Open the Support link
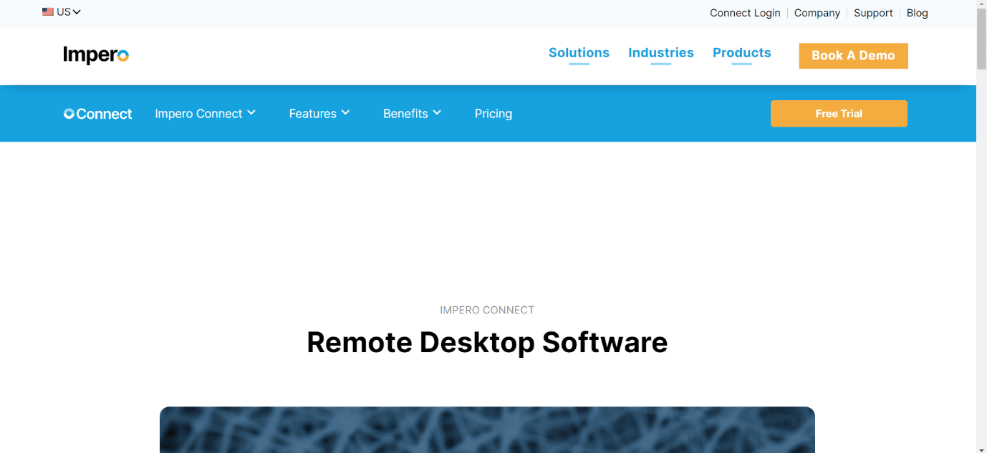This screenshot has width=987, height=453. click(873, 13)
